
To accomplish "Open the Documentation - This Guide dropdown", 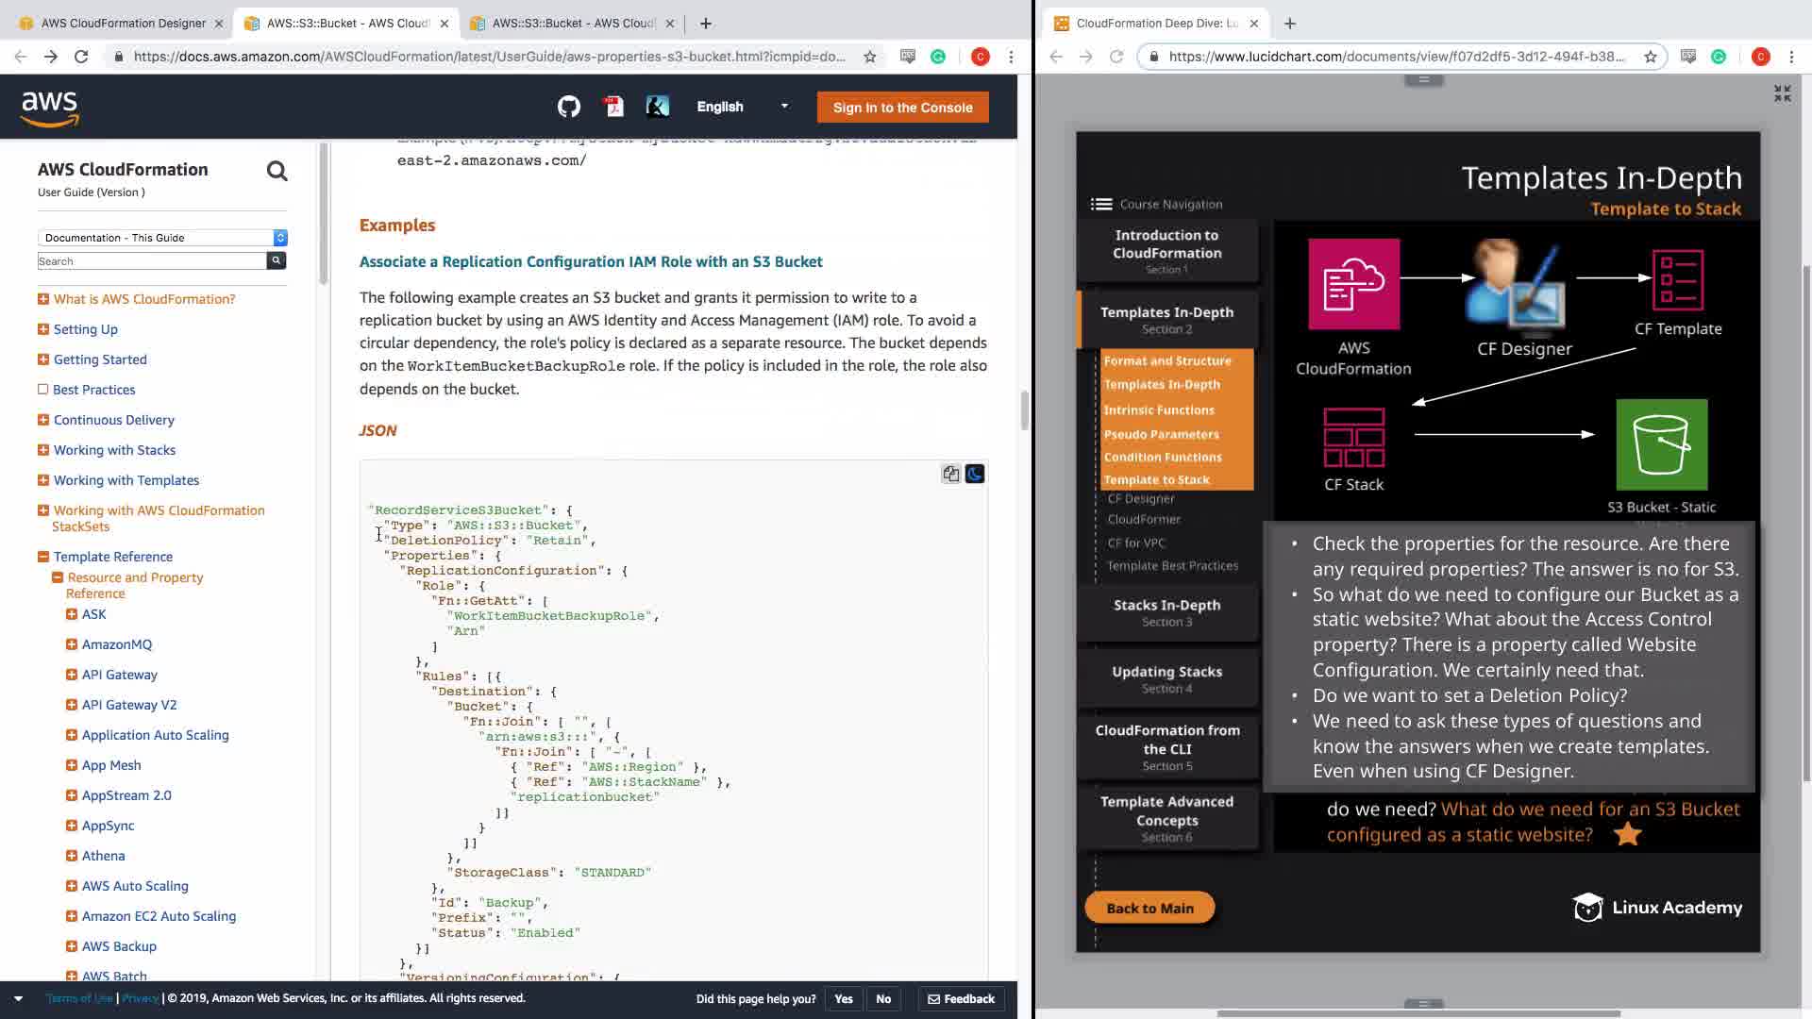I will 161,238.
